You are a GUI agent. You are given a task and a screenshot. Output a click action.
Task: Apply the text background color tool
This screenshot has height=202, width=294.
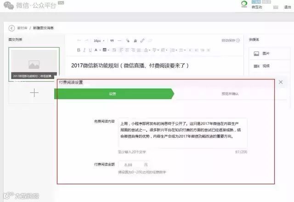105,50
